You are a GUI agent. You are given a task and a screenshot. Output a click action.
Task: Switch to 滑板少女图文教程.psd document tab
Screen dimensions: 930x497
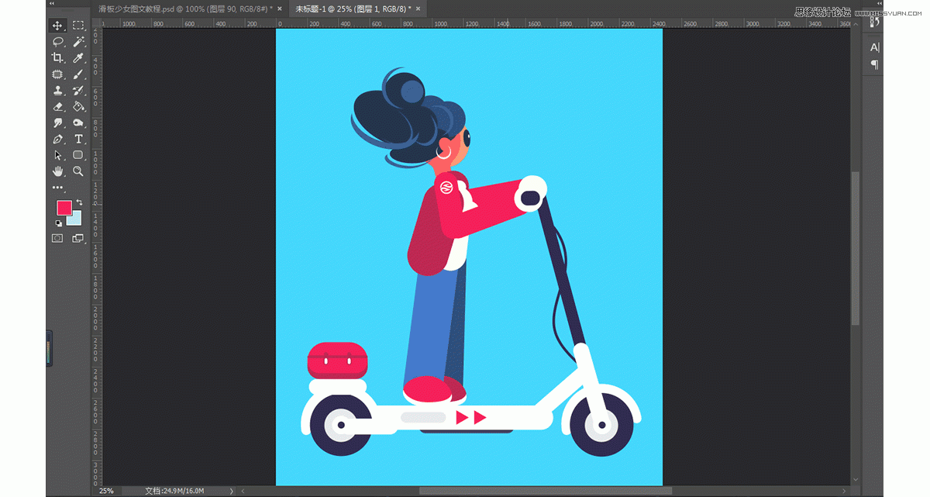184,10
